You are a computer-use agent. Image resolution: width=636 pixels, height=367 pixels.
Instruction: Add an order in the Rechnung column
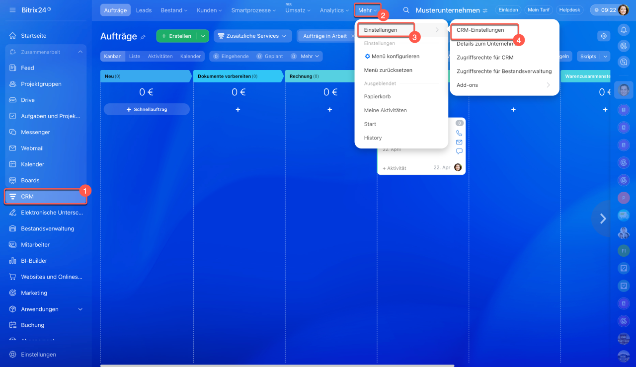click(330, 109)
